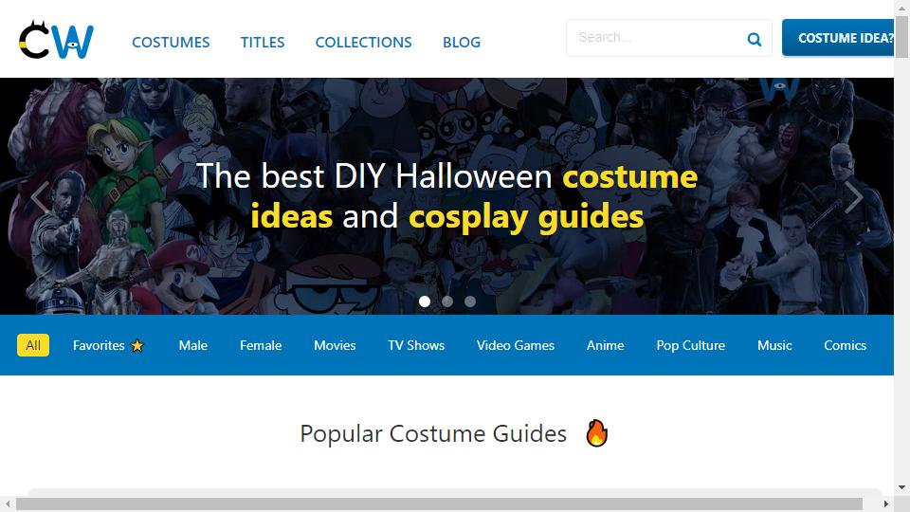
Task: Click the horizontal scrollbar right arrow
Action: pos(885,503)
